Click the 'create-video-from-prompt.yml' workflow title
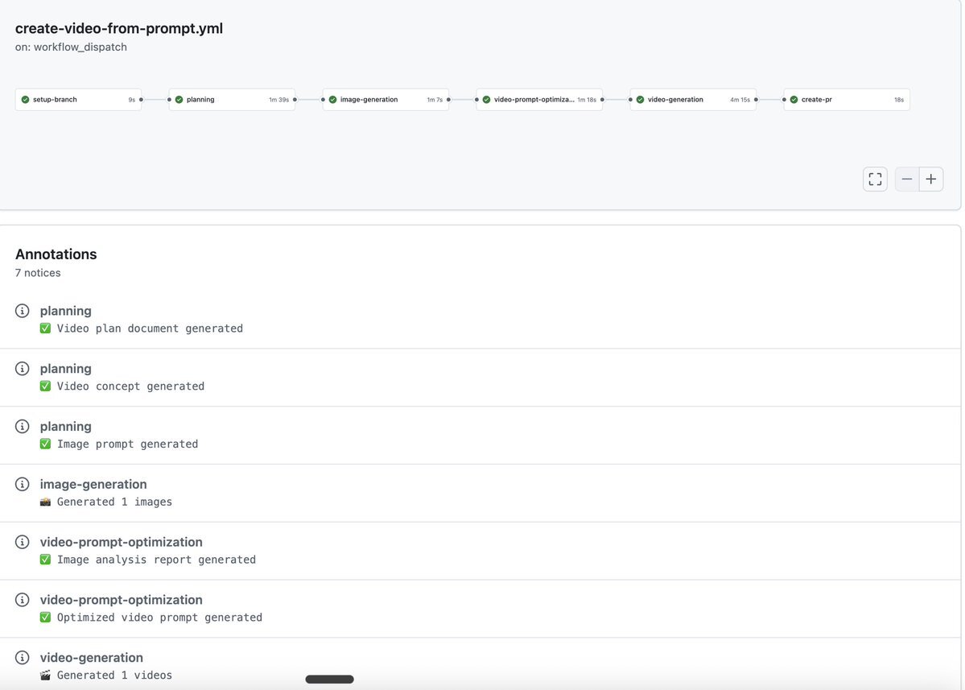The height and width of the screenshot is (690, 965). click(x=119, y=28)
